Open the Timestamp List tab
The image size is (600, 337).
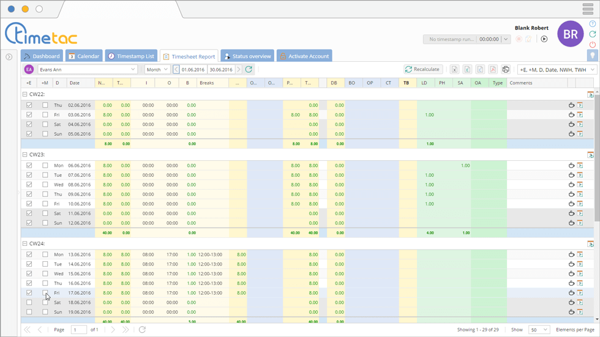coord(131,56)
